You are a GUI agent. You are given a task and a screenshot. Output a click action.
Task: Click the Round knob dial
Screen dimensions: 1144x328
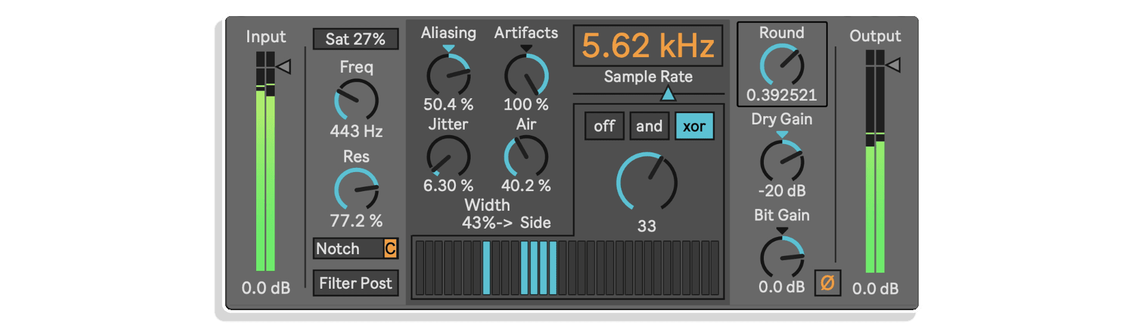point(782,65)
